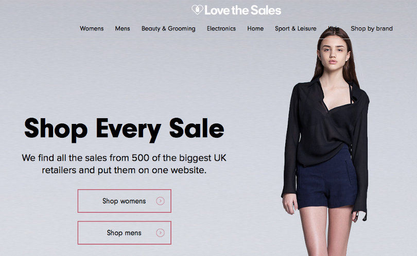Click the Shop mens button
This screenshot has height=256, width=417.
[125, 233]
